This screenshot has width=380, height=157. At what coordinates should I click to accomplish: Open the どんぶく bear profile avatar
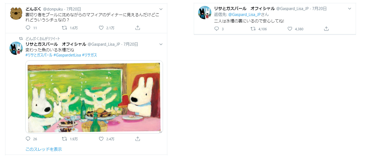[x=16, y=14]
